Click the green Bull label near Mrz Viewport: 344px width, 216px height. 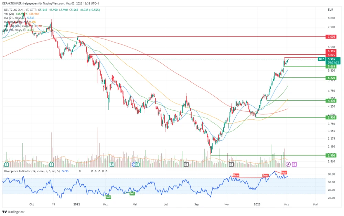tap(108, 197)
